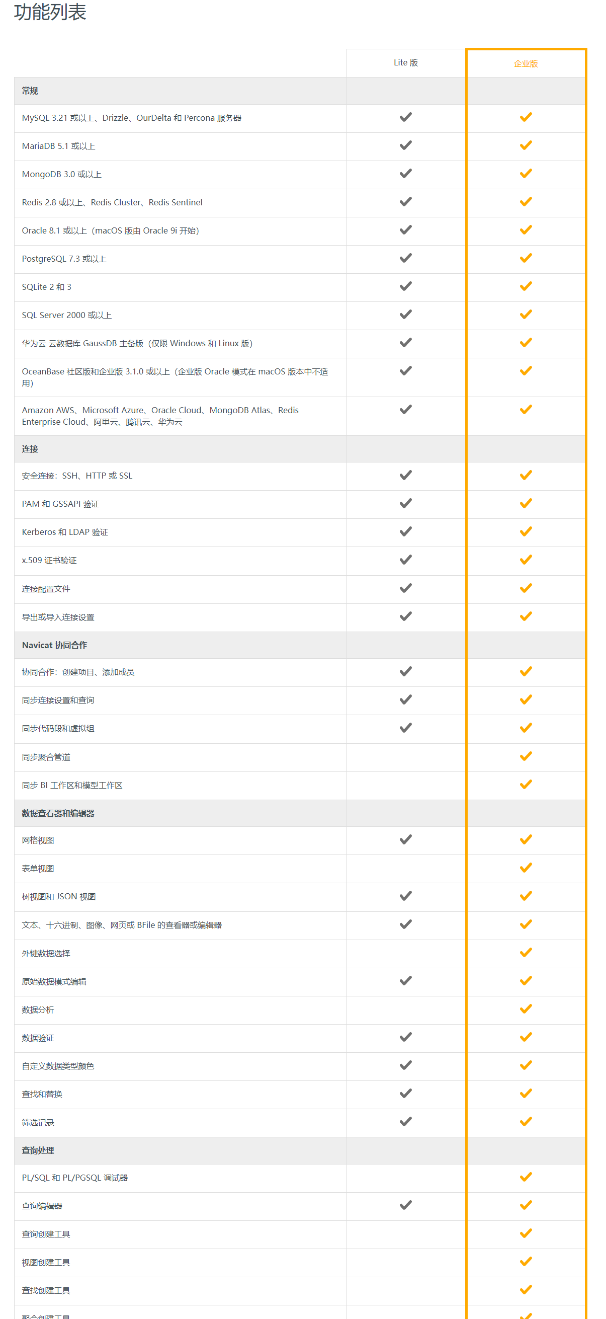Click Lite checkmark for 网格视图 row
The image size is (606, 1319).
(405, 840)
